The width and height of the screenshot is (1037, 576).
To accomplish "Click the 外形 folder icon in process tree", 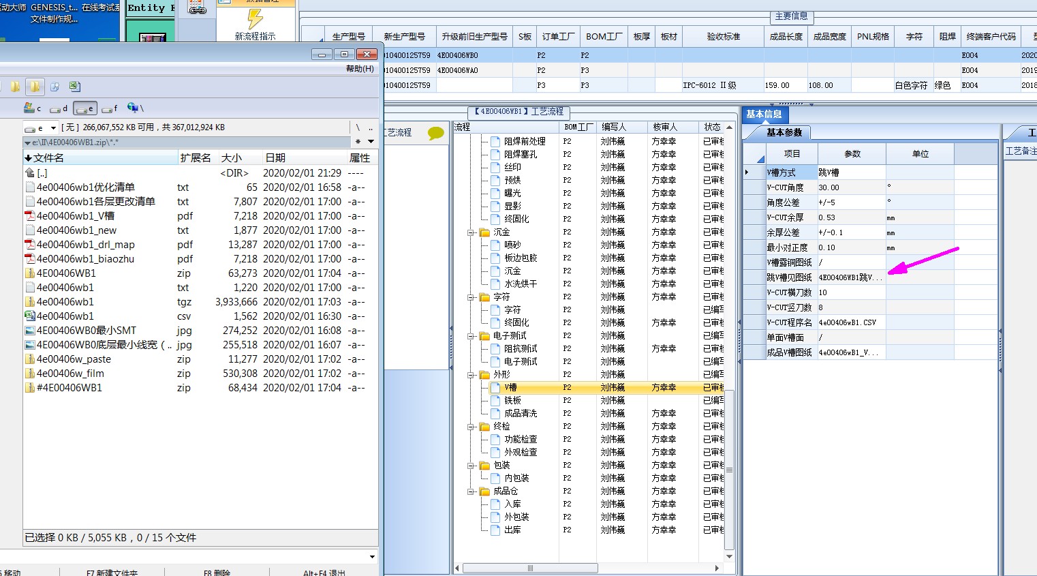I will click(484, 375).
